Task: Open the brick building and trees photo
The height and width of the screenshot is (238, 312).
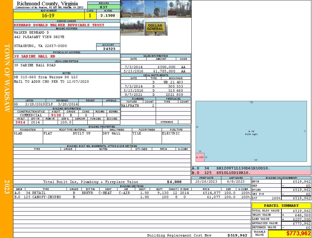Action: tap(179, 9)
